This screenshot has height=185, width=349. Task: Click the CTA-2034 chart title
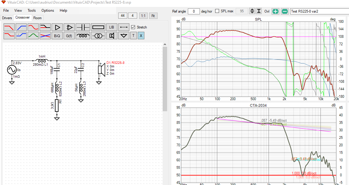tap(258, 106)
